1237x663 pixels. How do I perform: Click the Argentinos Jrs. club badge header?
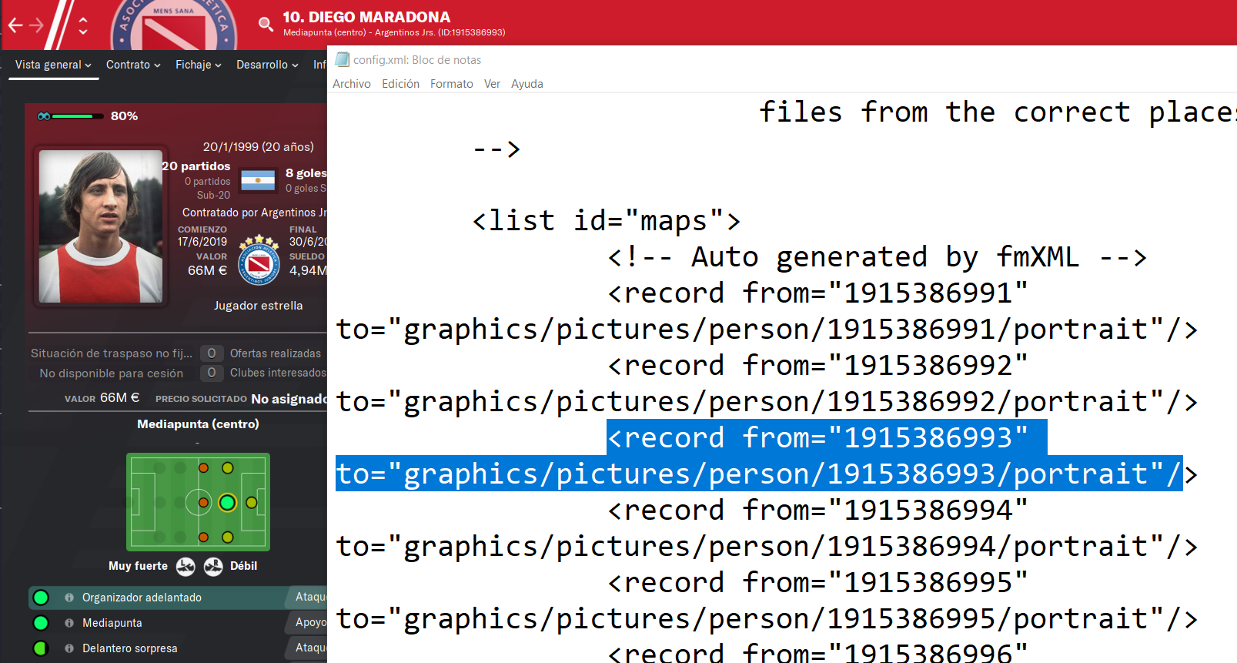pos(174,27)
